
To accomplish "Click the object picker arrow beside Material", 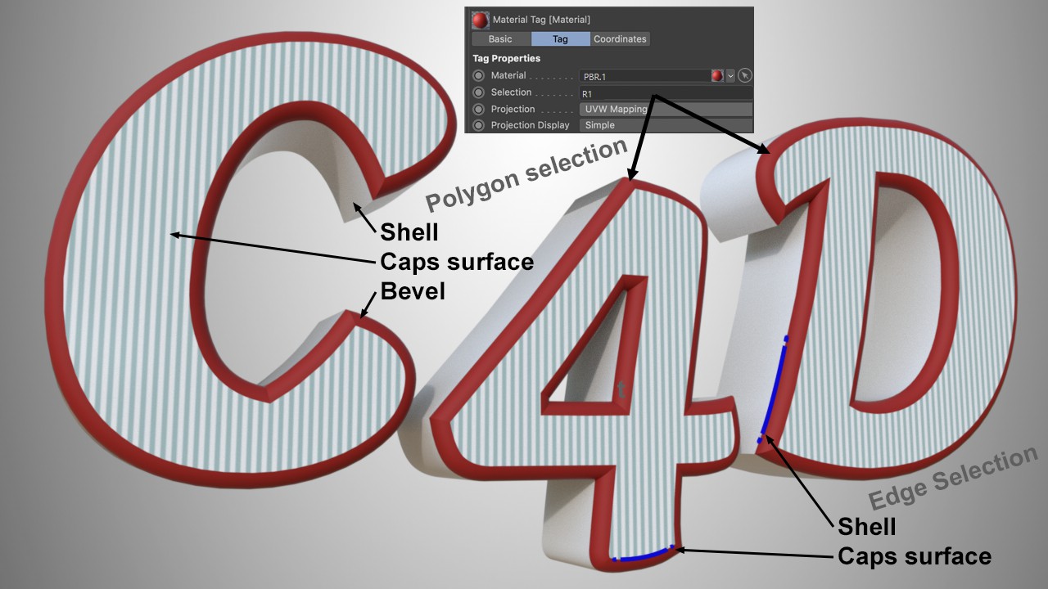I will coord(744,75).
